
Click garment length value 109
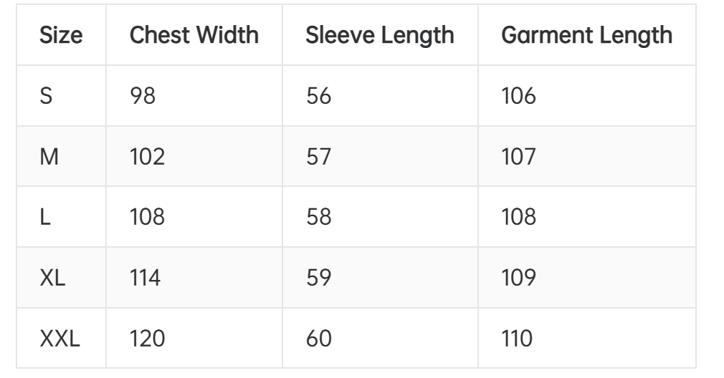coord(518,278)
